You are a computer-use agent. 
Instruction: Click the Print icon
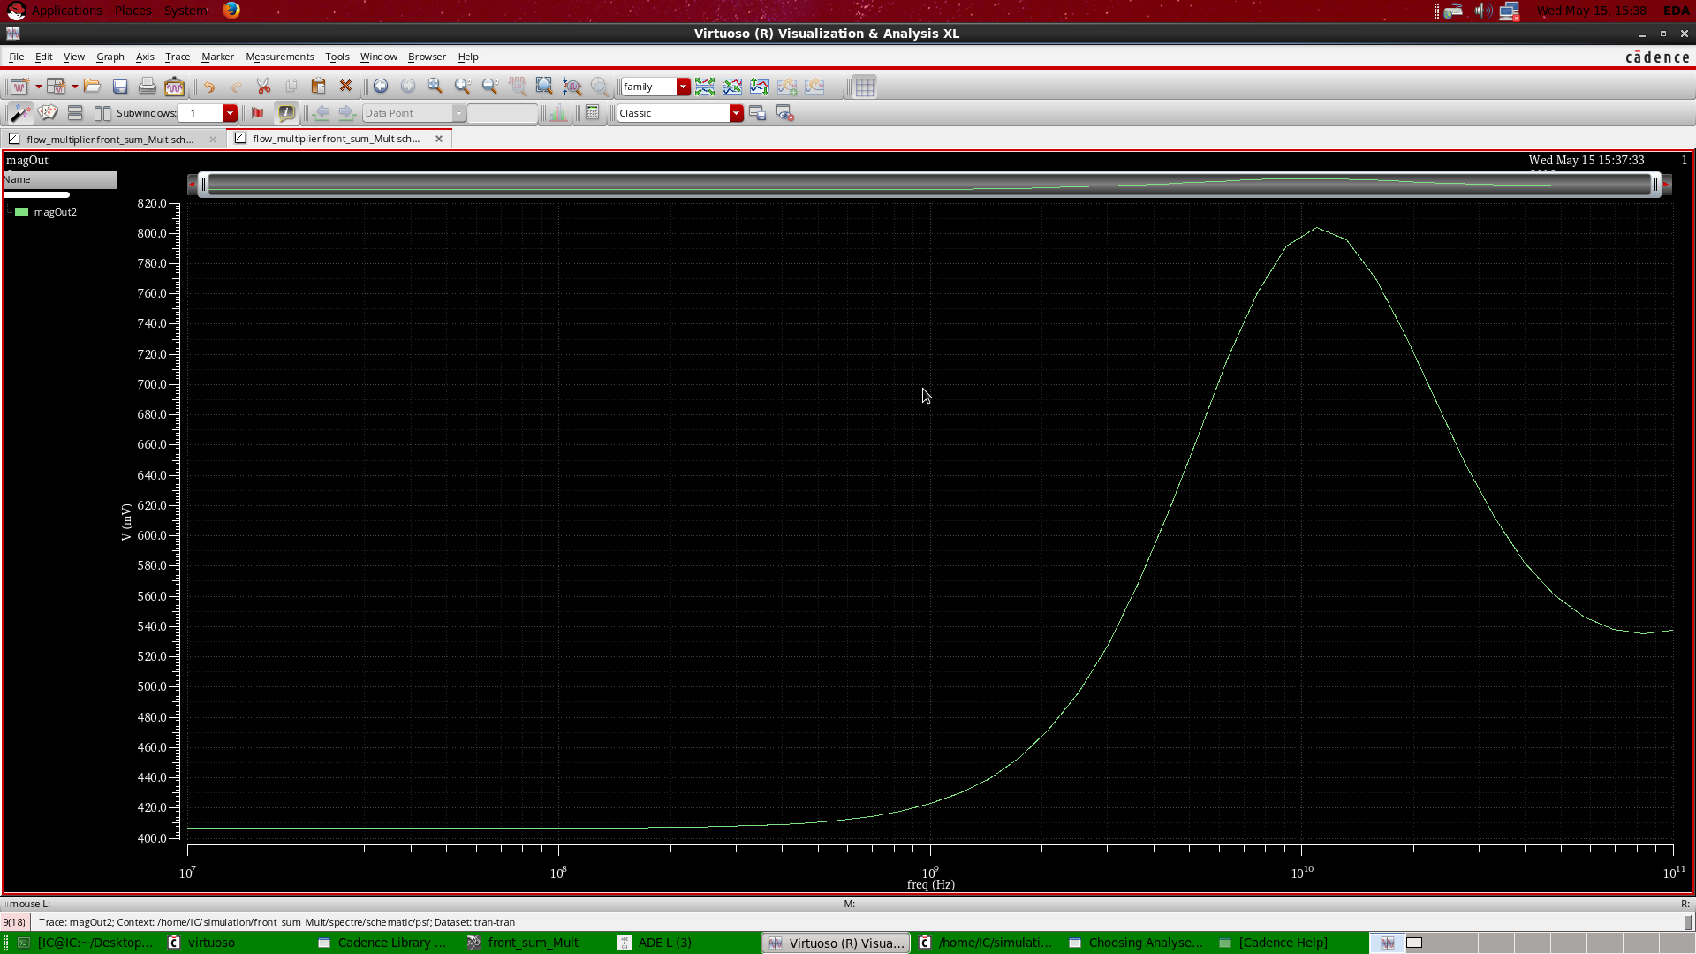coord(148,87)
